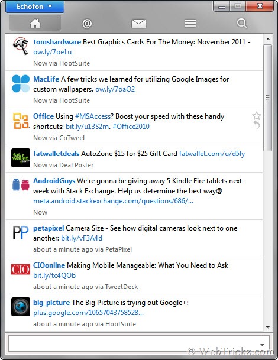Screen dimensions: 278x360
Task: Open the #Office2010 hashtag
Action: point(131,127)
